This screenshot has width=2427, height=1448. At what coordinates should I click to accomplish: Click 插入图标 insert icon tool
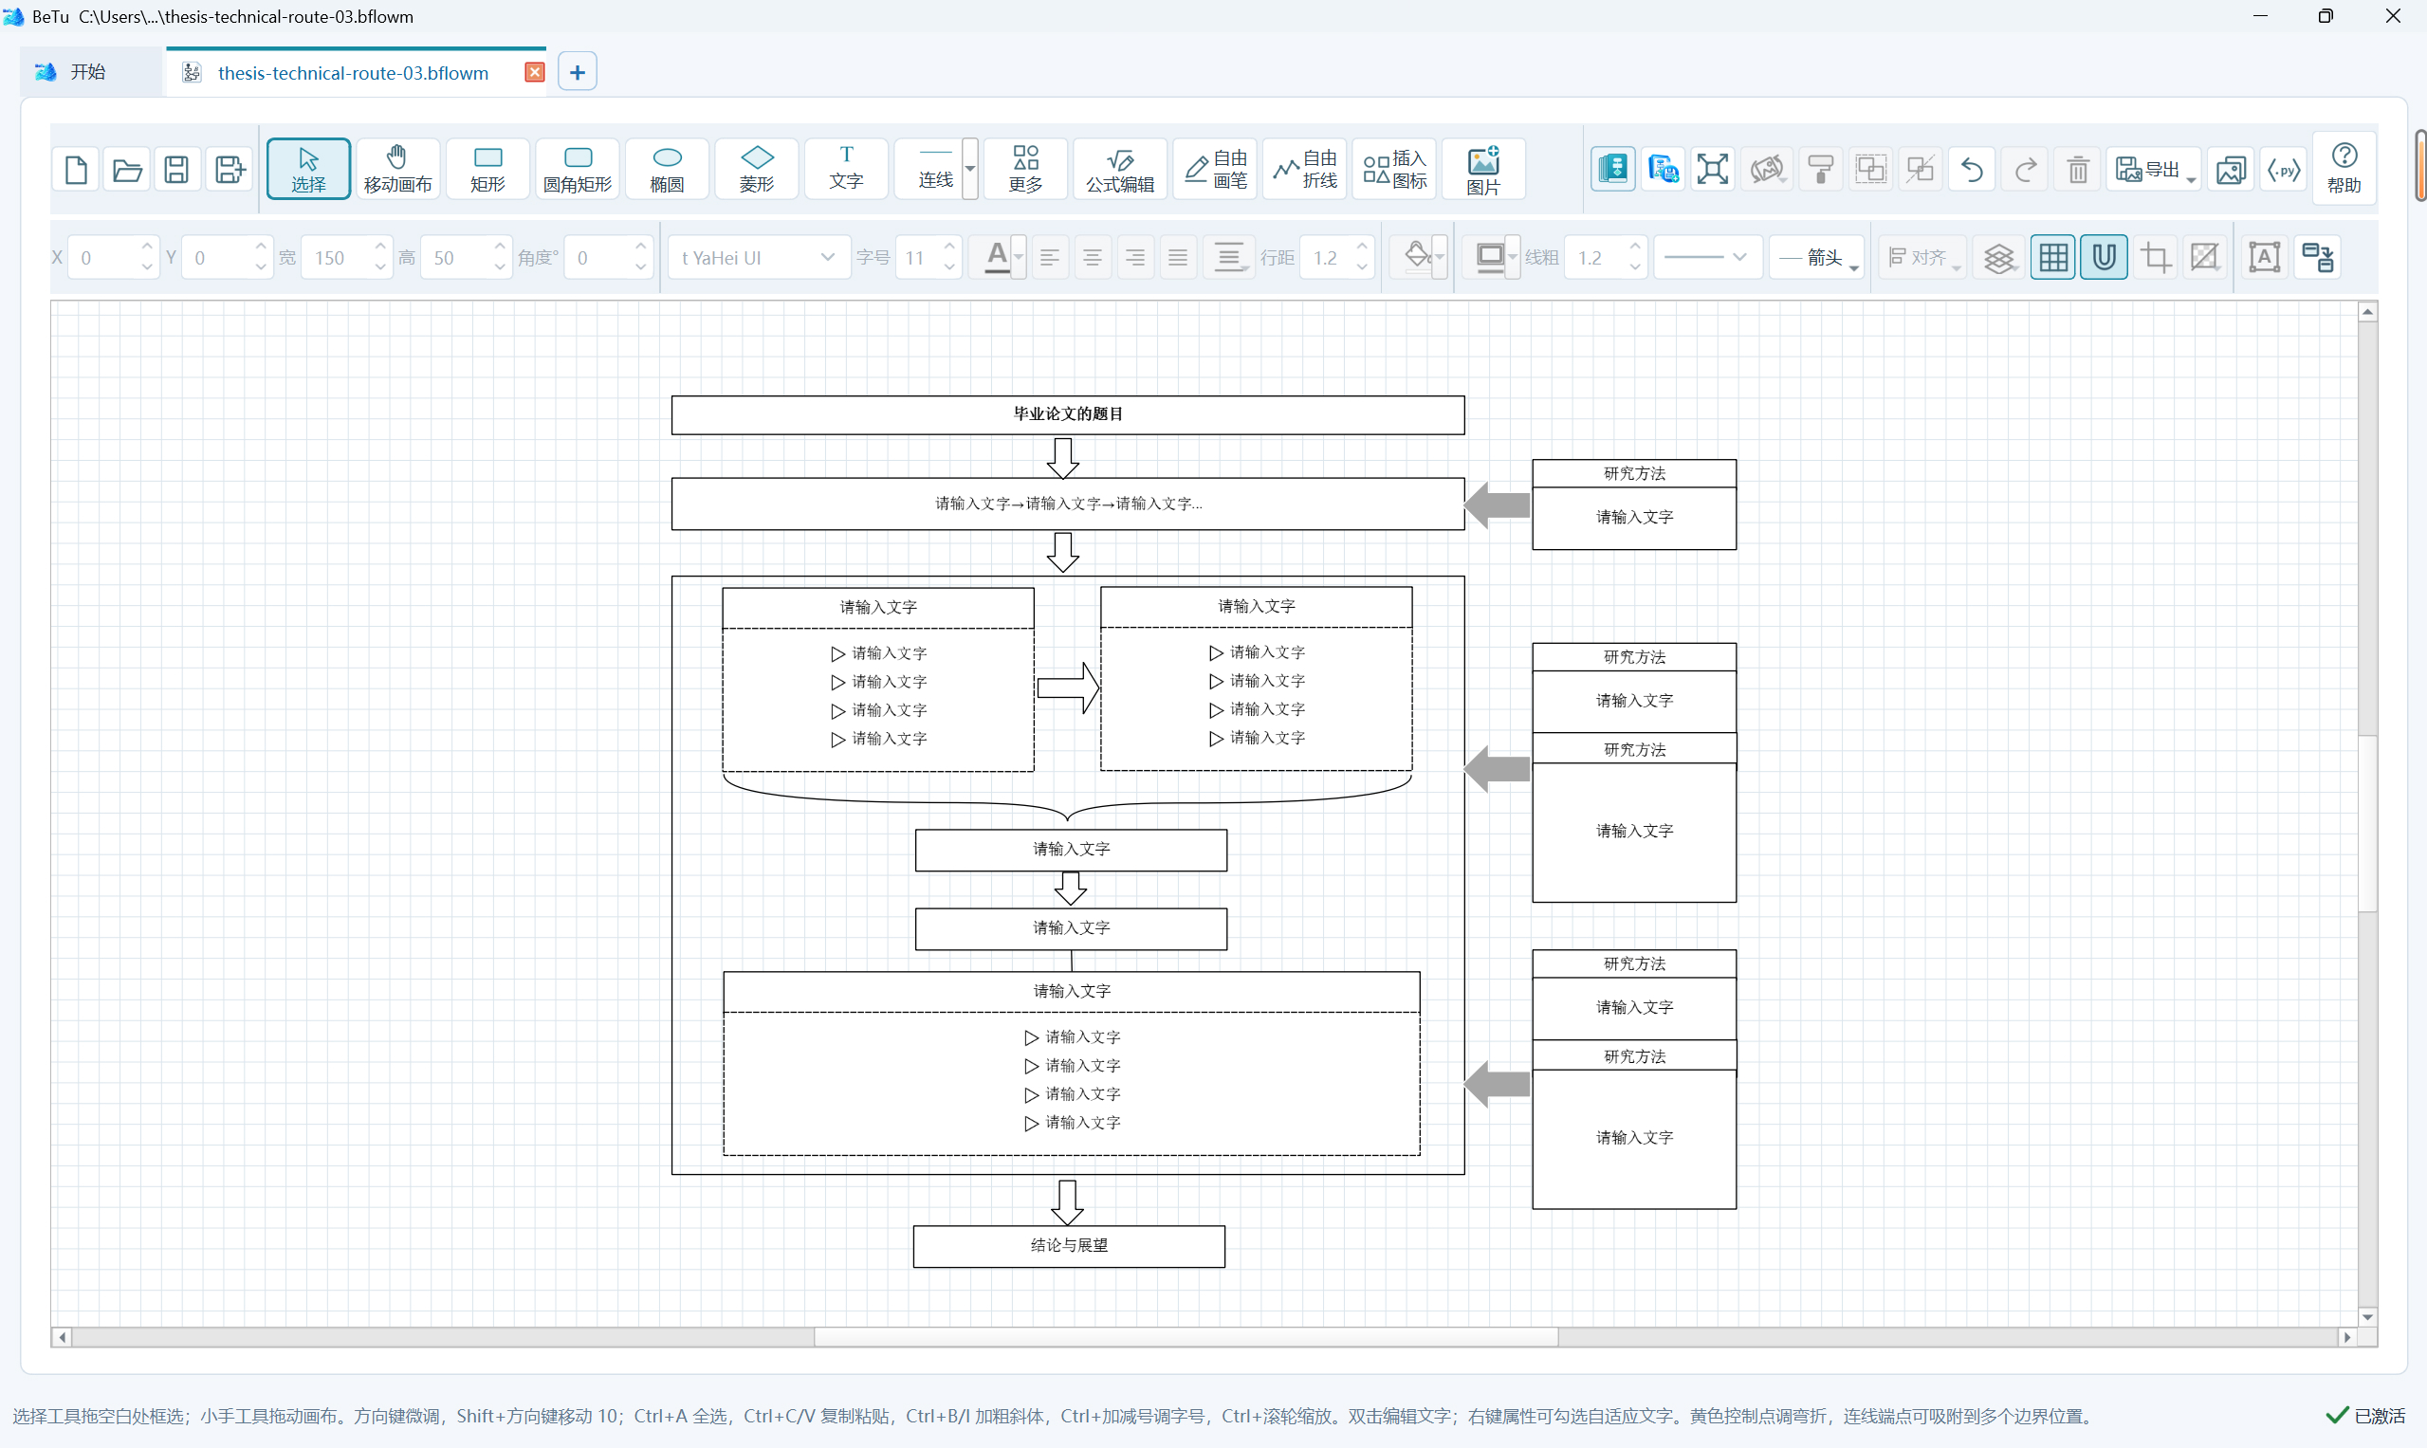[x=1394, y=169]
